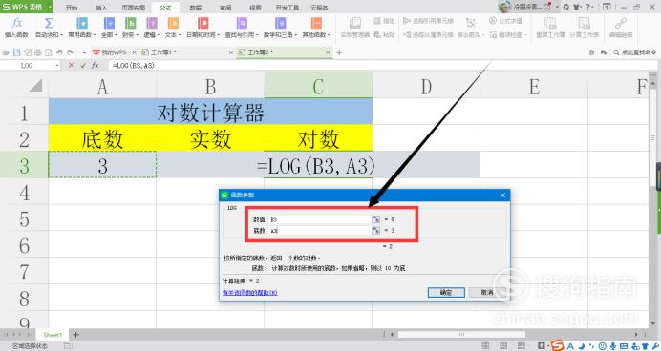Click the Redo arrow icon
This screenshot has width=661, height=351.
[x=70, y=52]
